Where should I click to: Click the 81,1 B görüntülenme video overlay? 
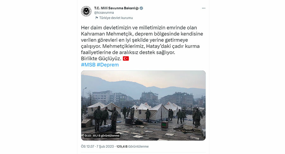(106, 136)
